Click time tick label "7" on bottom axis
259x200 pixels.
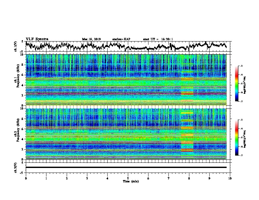(169, 178)
